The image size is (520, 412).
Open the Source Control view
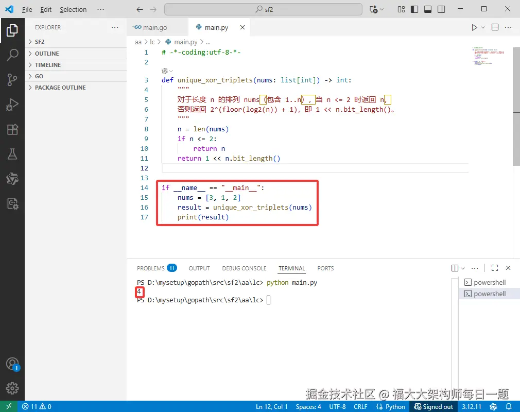pos(12,79)
